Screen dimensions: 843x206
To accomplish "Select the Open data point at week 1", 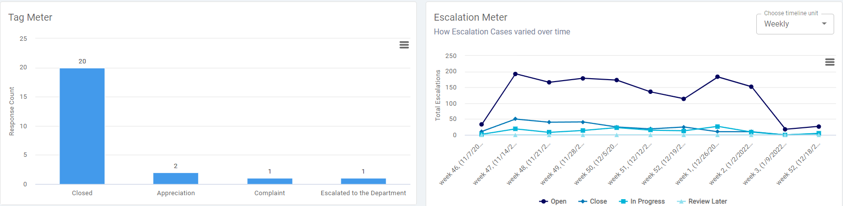I will tap(717, 77).
